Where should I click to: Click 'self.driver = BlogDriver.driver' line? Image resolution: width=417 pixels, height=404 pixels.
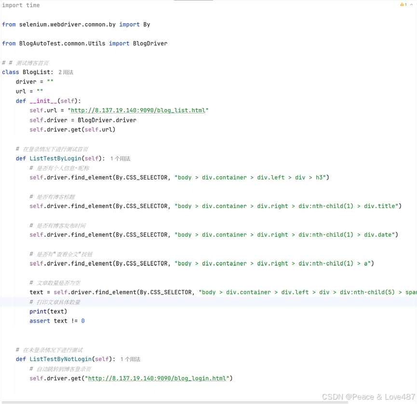(x=83, y=120)
